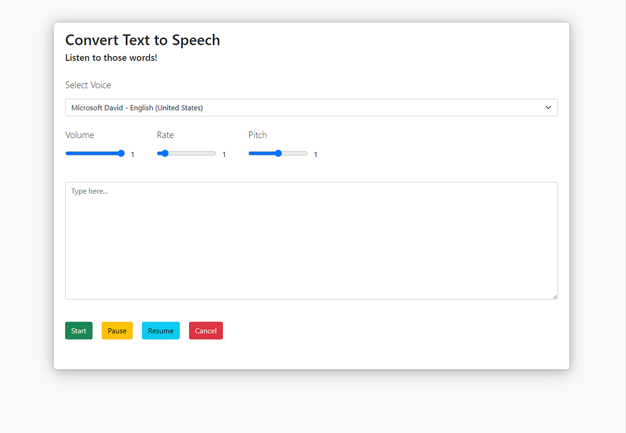The image size is (626, 433).
Task: Focus the "Type here..." text area
Action: pos(311,241)
